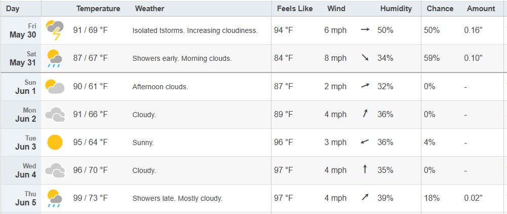The image size is (507, 214).
Task: Click the 'Isolated tstorms. Increasing cloudiness.' description
Action: (x=195, y=31)
